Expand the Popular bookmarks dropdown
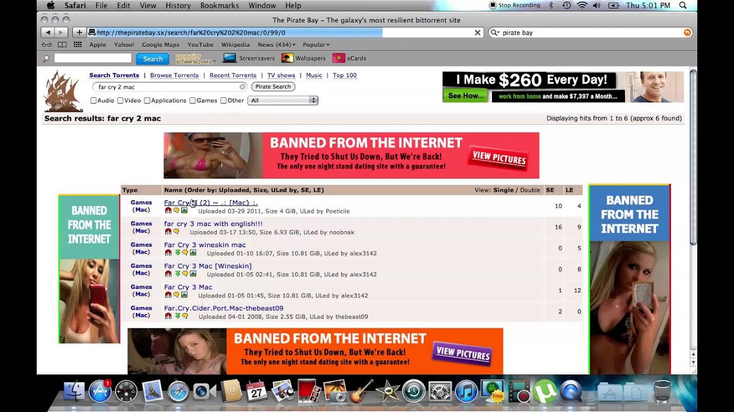This screenshot has height=412, width=734. coord(316,45)
